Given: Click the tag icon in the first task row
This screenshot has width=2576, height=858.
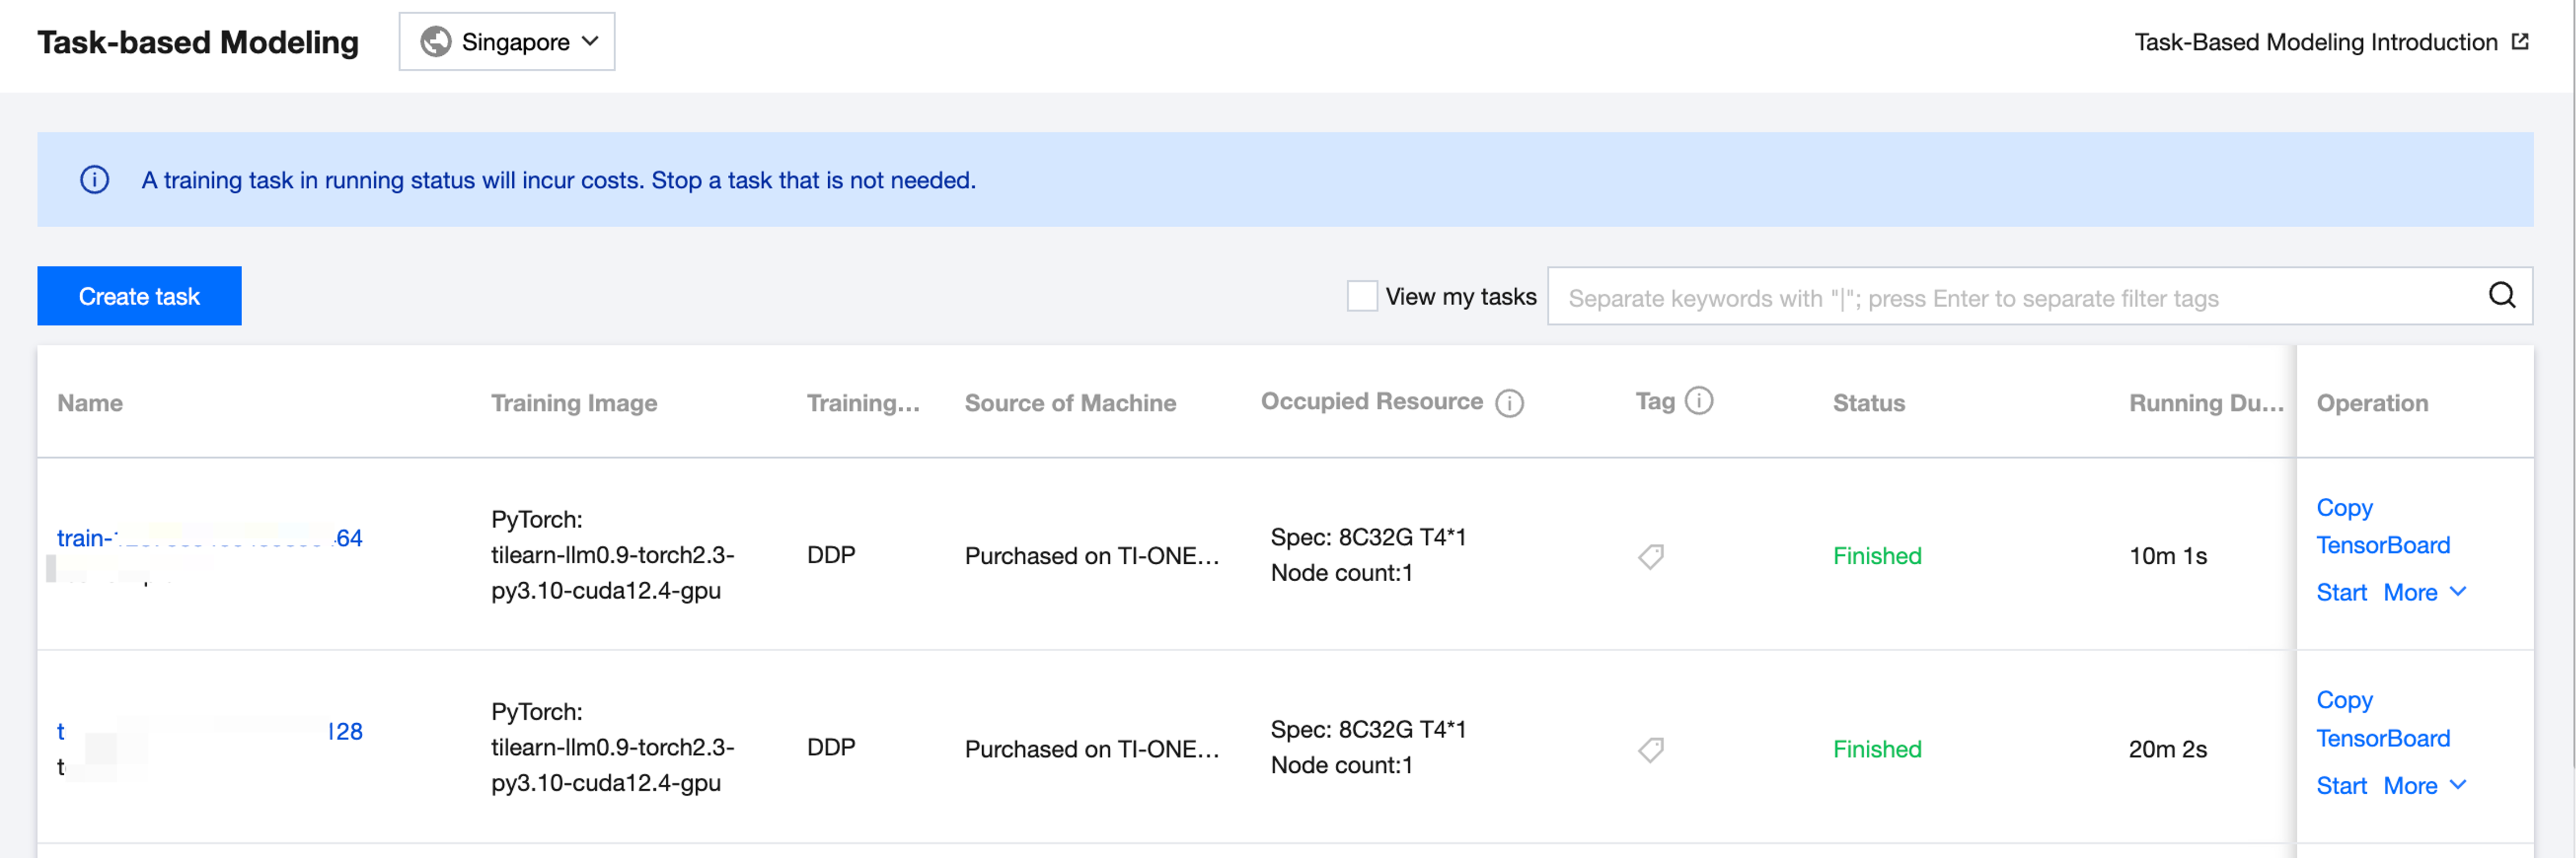Looking at the screenshot, I should pos(1650,556).
